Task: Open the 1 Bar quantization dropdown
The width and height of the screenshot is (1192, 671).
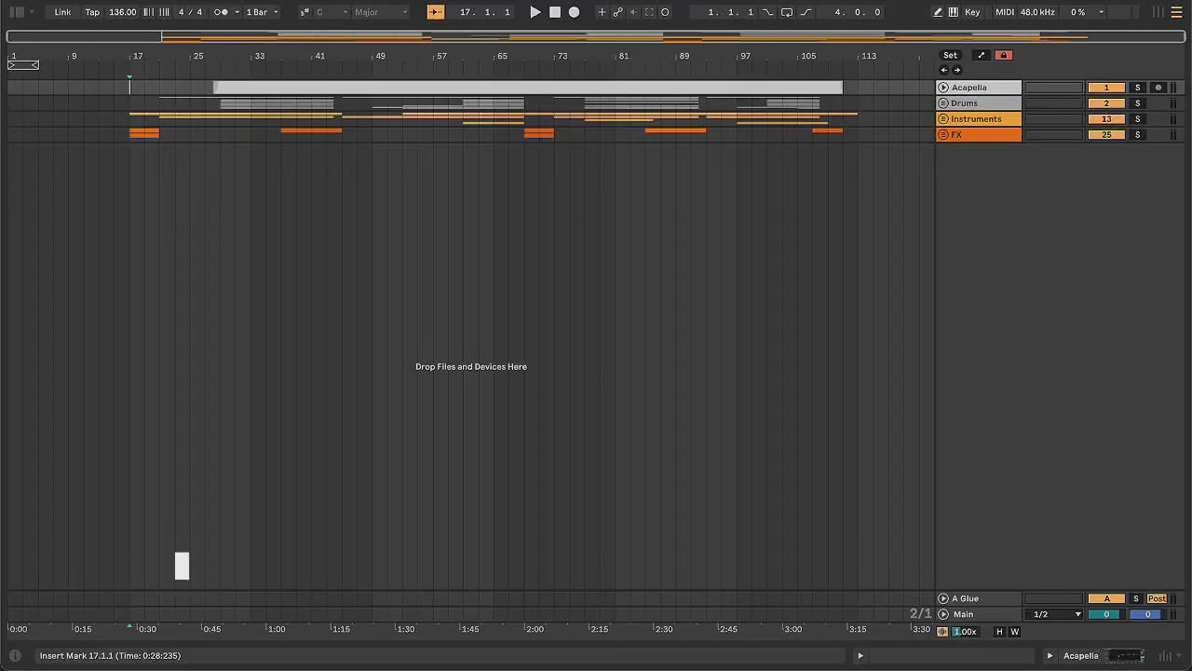Action: tap(262, 12)
